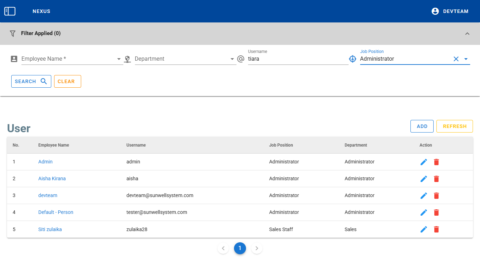Click the filter funnel icon
Screen dimensions: 480x263
(x=13, y=33)
